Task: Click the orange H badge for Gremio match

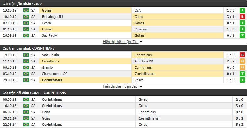Action: 242,67
